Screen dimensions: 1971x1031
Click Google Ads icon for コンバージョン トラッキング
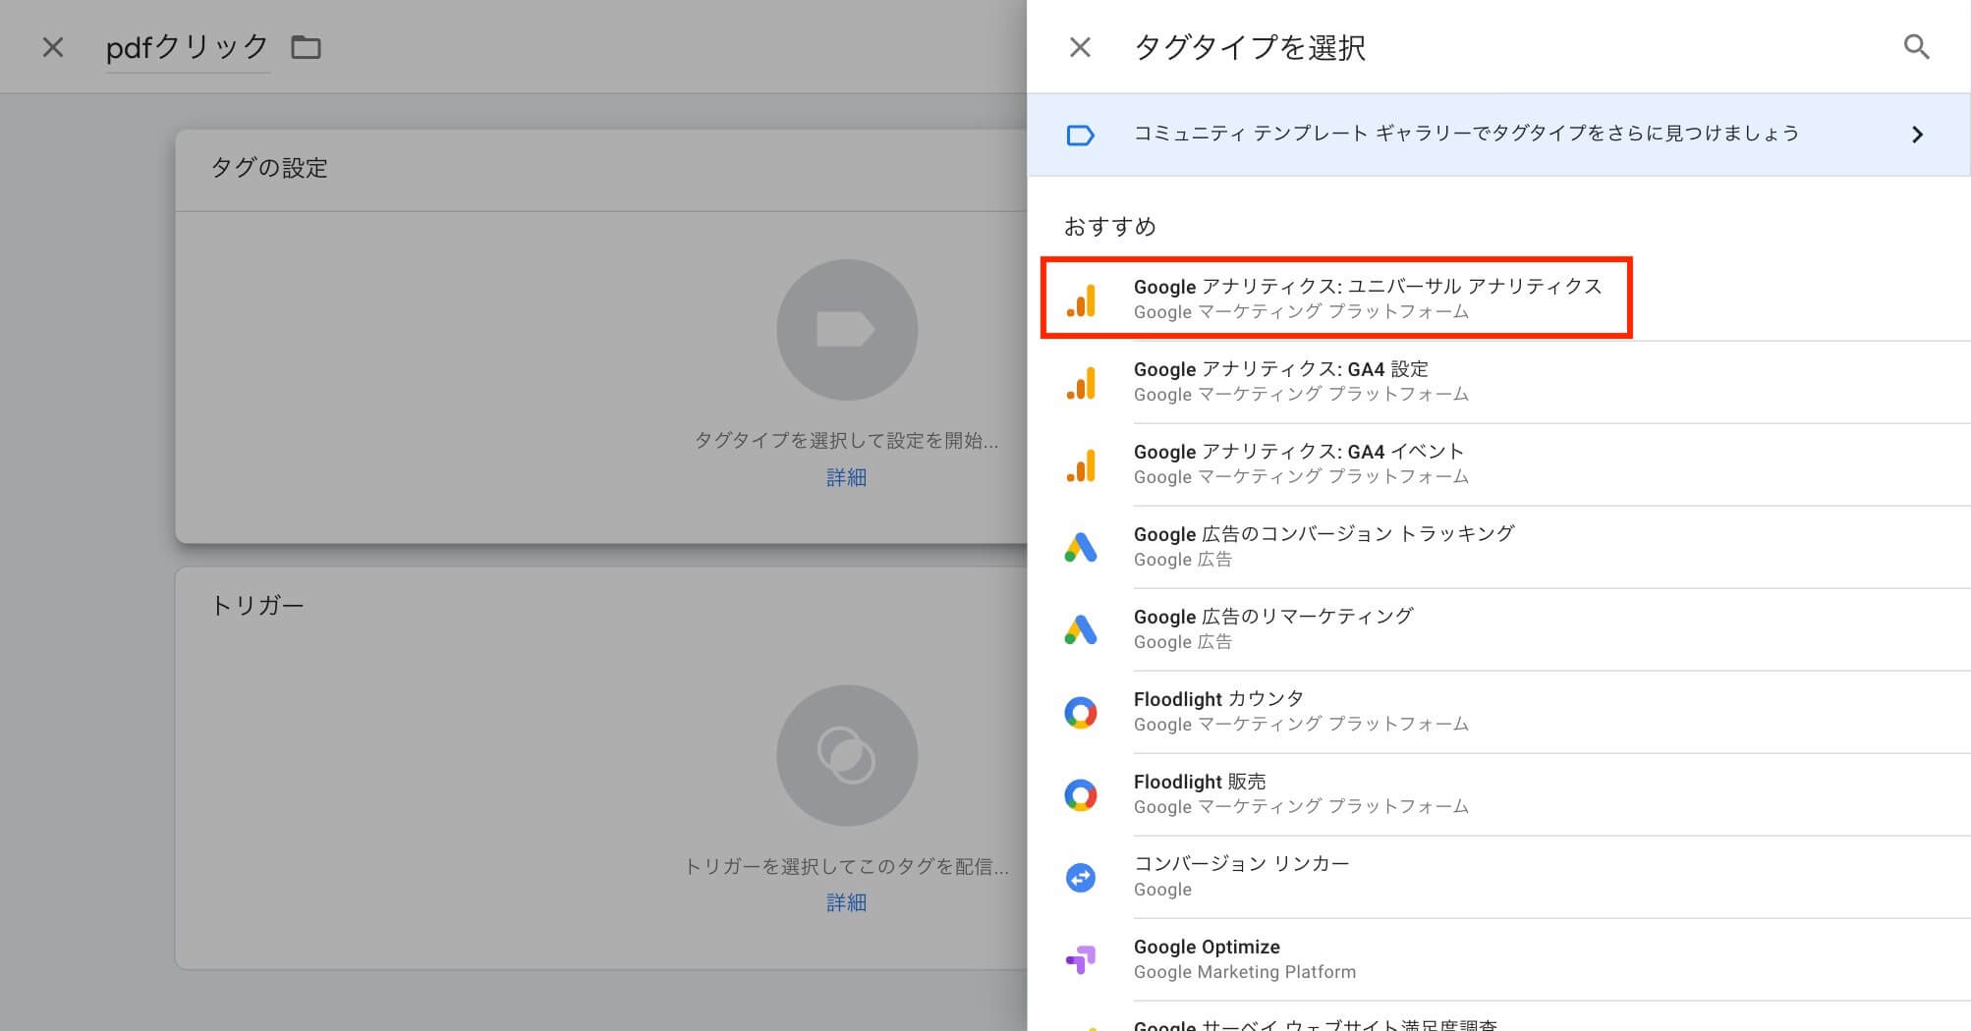(x=1081, y=547)
